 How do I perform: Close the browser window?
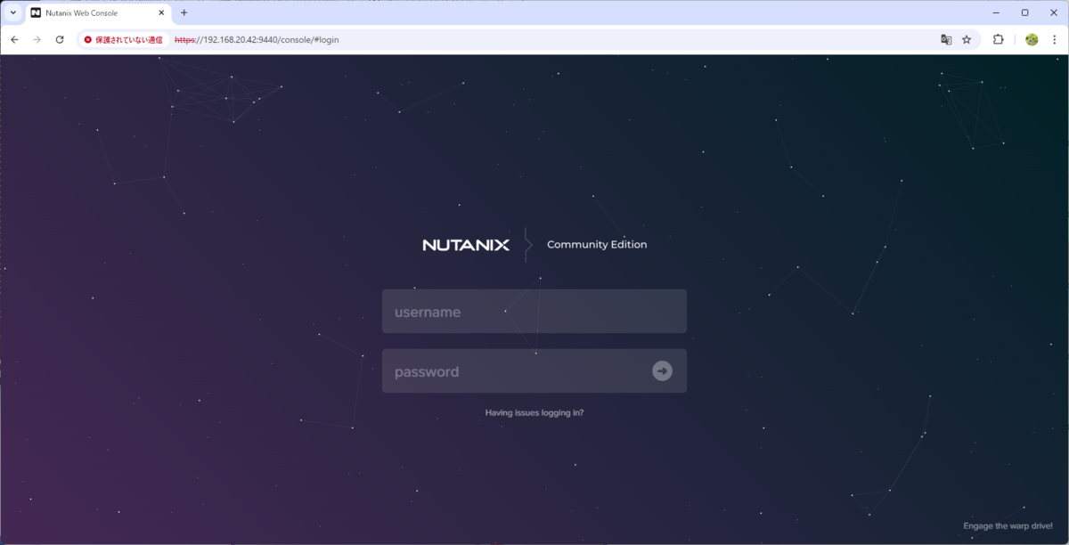click(x=1054, y=12)
